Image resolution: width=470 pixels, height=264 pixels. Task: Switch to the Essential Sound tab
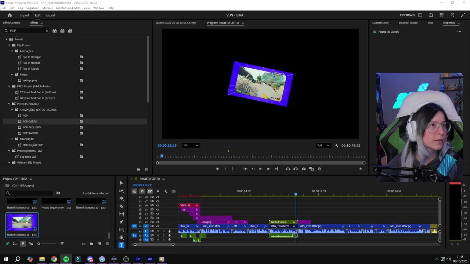click(x=408, y=23)
